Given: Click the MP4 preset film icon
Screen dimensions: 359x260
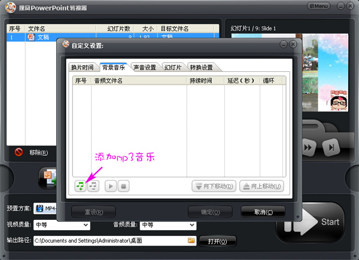Looking at the screenshot, I should point(39,208).
